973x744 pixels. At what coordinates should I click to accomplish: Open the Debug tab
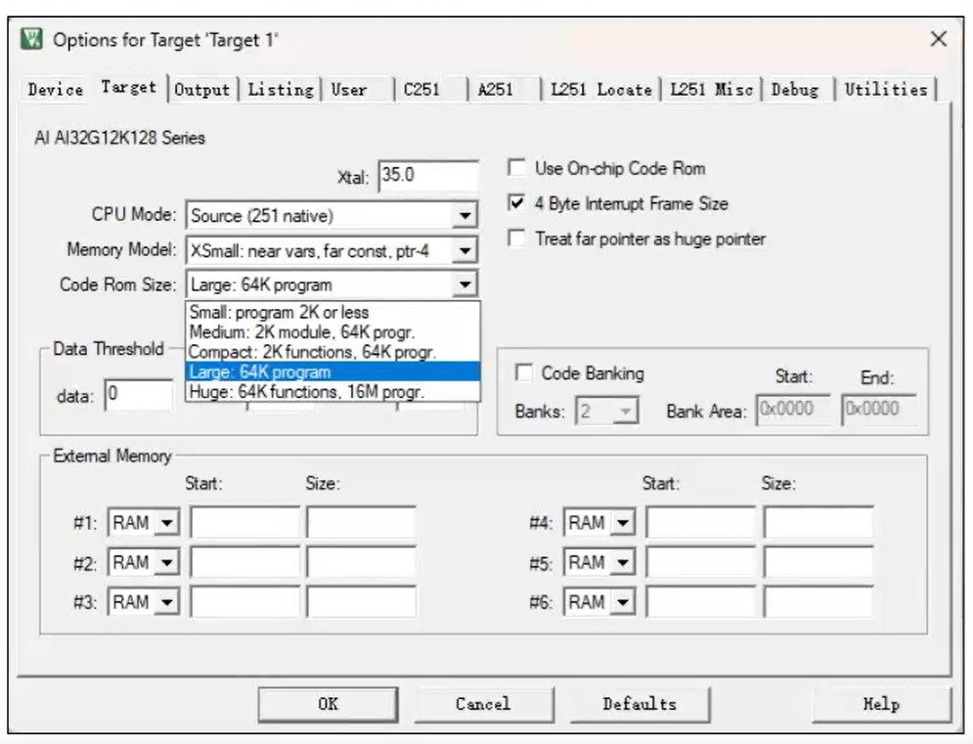point(794,89)
